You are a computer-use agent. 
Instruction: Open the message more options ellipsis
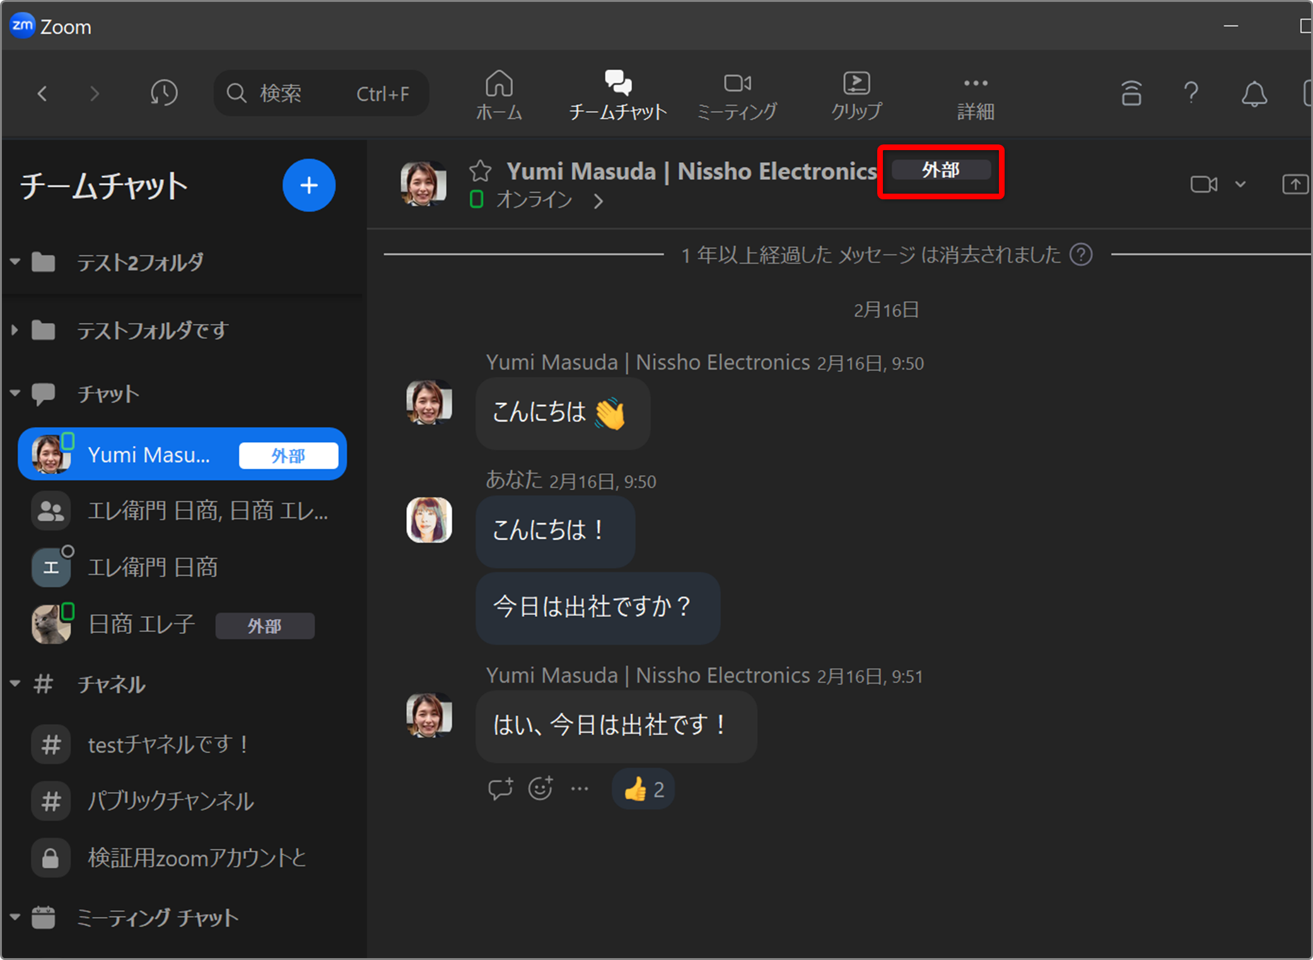[580, 788]
